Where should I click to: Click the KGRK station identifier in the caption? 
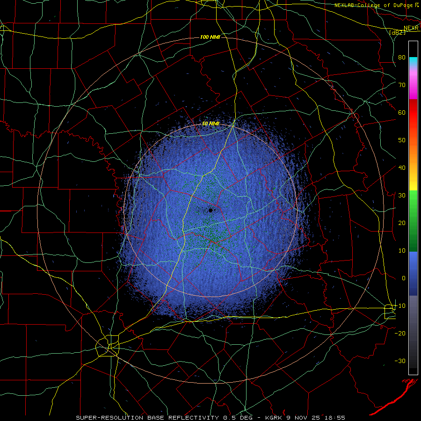[x=274, y=418]
